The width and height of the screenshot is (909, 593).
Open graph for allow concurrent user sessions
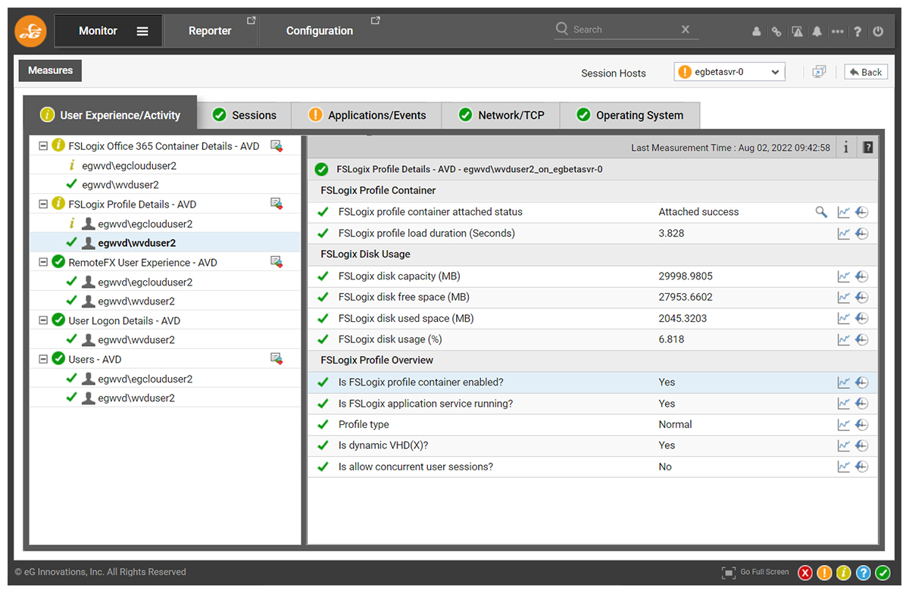843,467
